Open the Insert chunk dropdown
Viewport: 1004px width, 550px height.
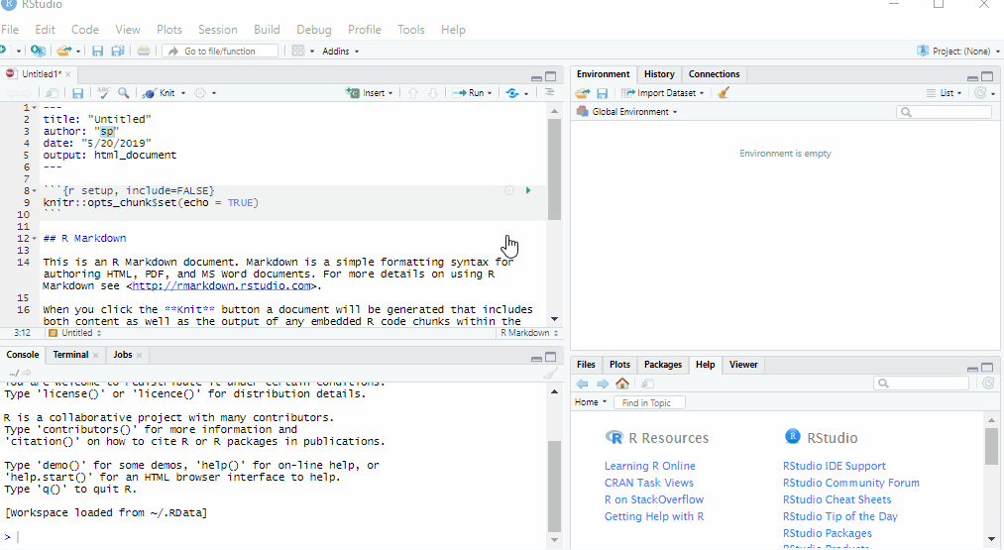coord(369,93)
